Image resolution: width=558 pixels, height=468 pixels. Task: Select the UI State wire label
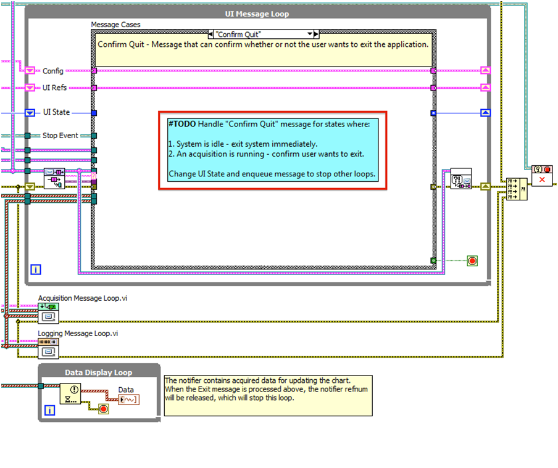pos(56,112)
